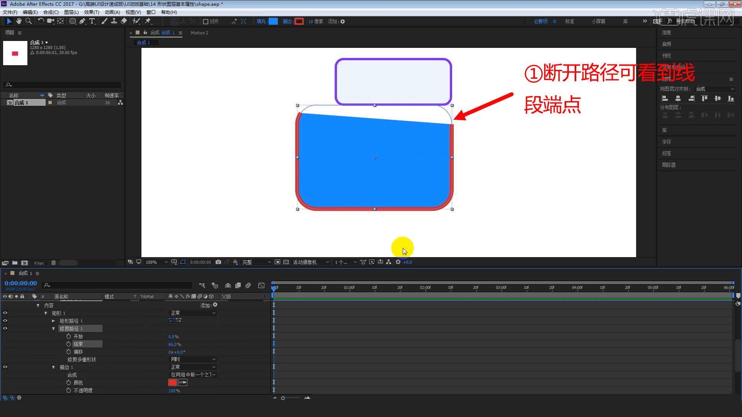
Task: Select the Rounded Rectangle shape tool
Action: (x=73, y=21)
